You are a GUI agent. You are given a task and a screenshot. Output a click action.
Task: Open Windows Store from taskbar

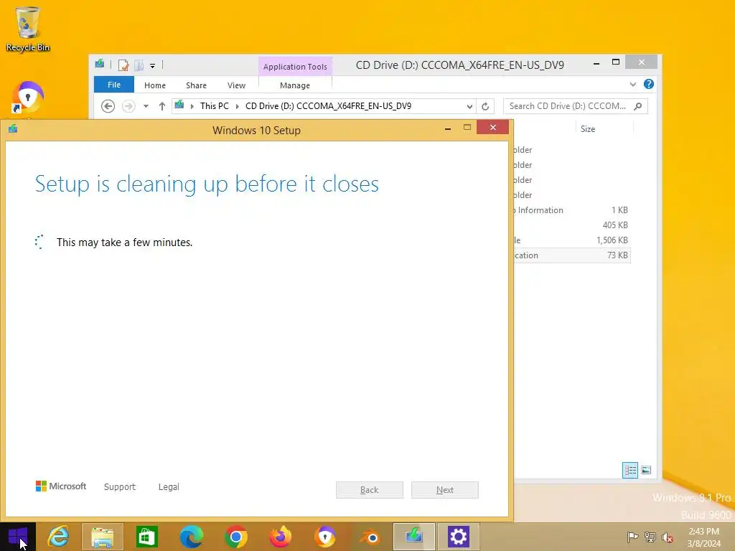tap(146, 537)
